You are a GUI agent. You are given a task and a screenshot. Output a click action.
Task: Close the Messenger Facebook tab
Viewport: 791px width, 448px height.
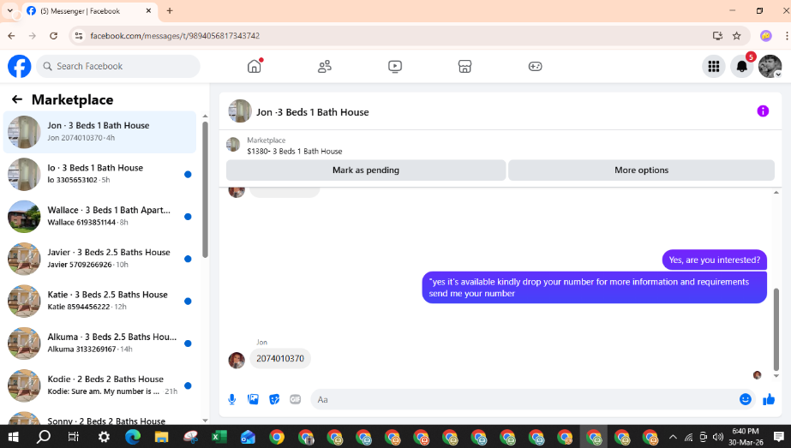148,10
